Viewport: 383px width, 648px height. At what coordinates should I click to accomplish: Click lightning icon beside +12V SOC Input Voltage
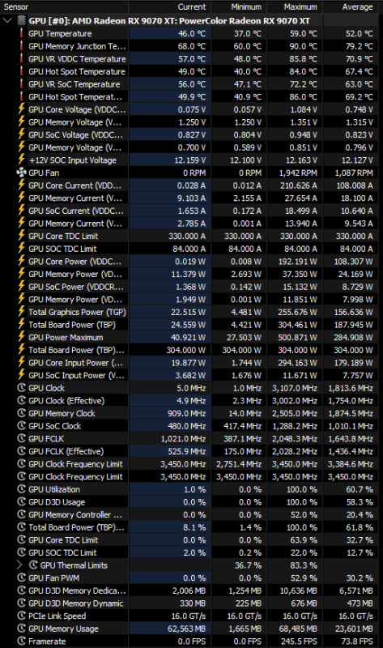pyautogui.click(x=22, y=160)
